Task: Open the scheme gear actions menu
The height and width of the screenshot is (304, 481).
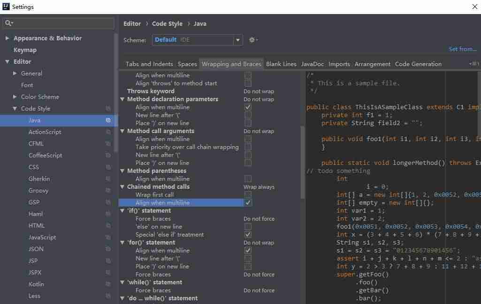Action: (x=253, y=40)
